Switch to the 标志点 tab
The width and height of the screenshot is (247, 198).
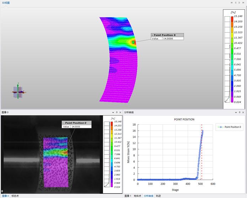coord(15,196)
